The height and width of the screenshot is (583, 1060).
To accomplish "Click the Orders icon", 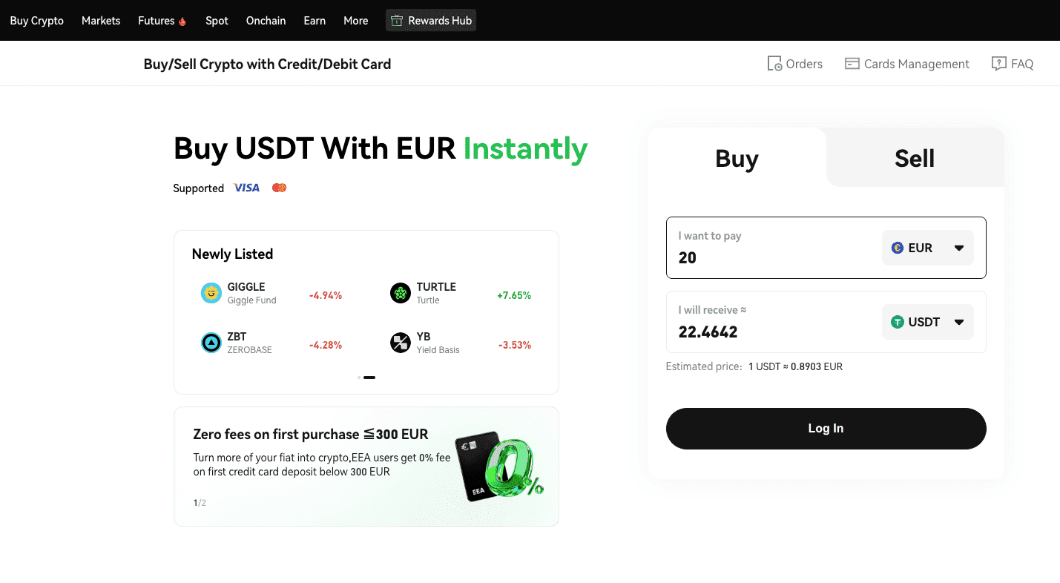I will [x=774, y=63].
